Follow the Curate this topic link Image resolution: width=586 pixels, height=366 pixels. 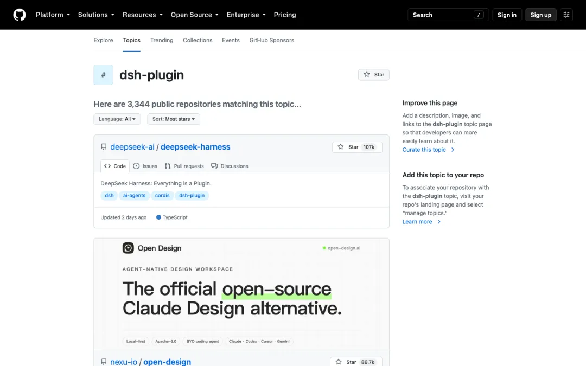click(x=424, y=150)
